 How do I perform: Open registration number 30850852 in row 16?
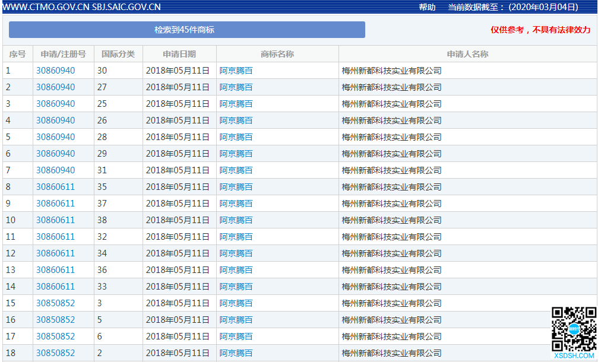click(x=56, y=320)
